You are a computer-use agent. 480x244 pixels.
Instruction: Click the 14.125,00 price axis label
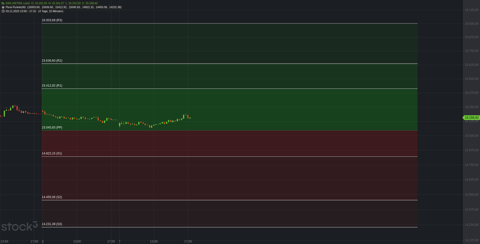click(x=471, y=240)
